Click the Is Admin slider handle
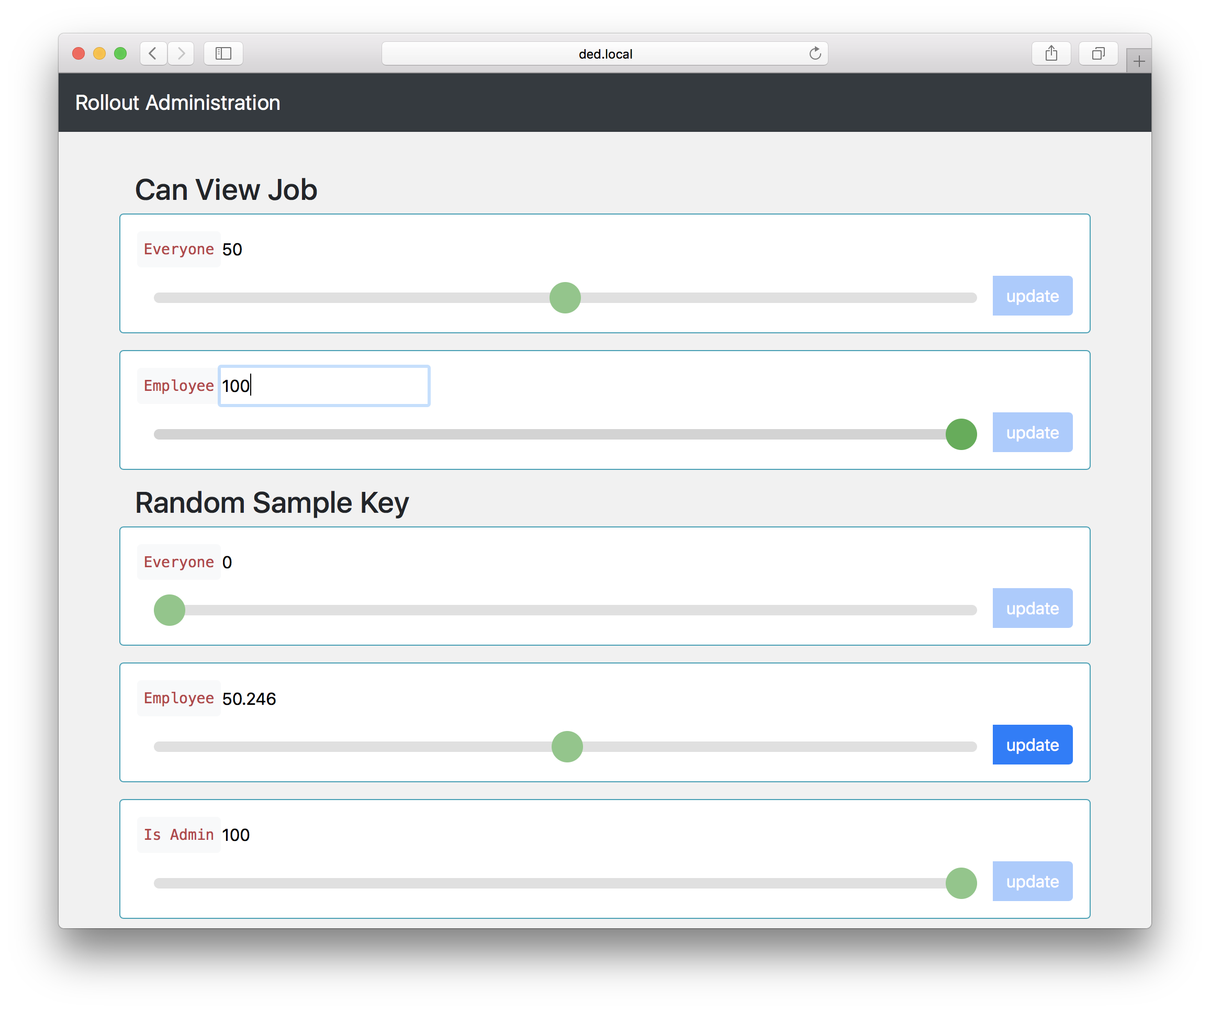 [961, 883]
